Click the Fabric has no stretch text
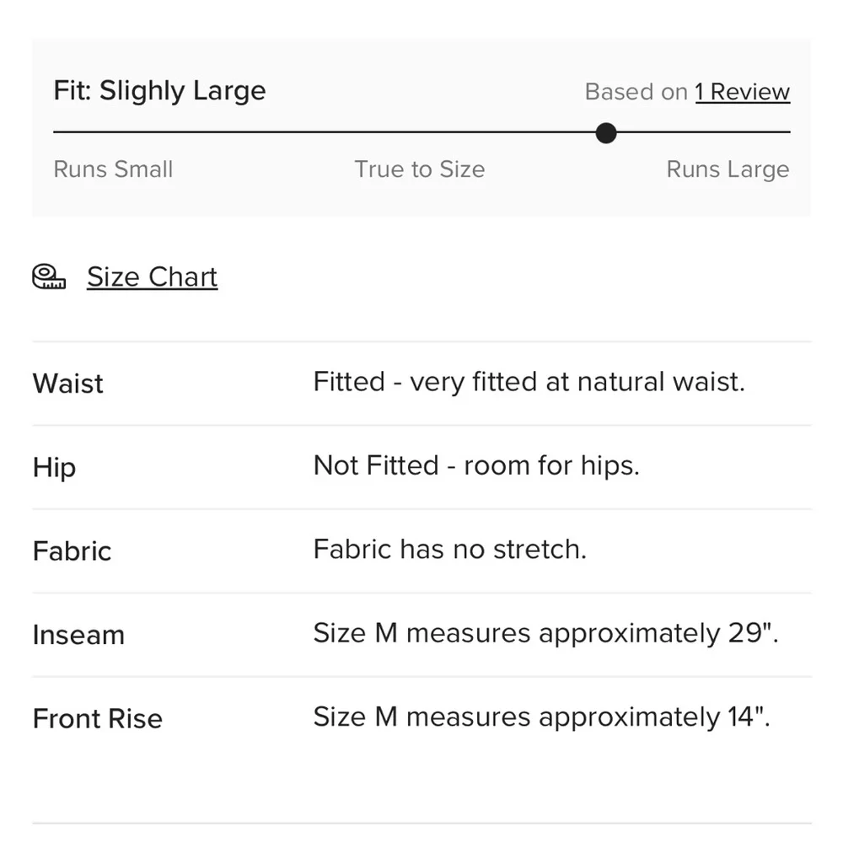843x843 pixels. click(x=449, y=550)
